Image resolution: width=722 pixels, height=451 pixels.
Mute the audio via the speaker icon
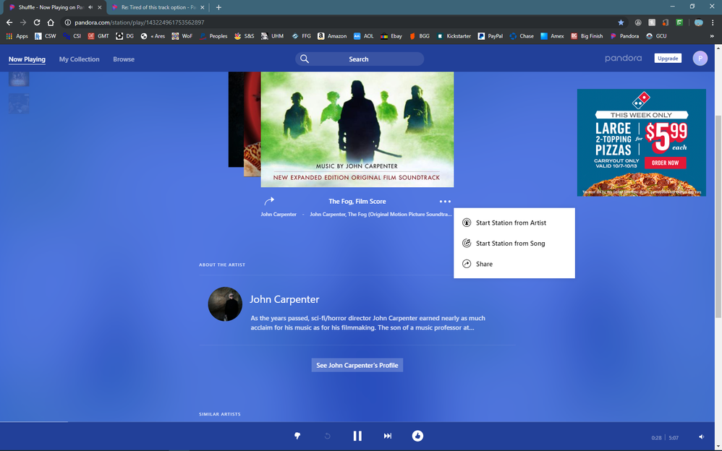(x=700, y=437)
